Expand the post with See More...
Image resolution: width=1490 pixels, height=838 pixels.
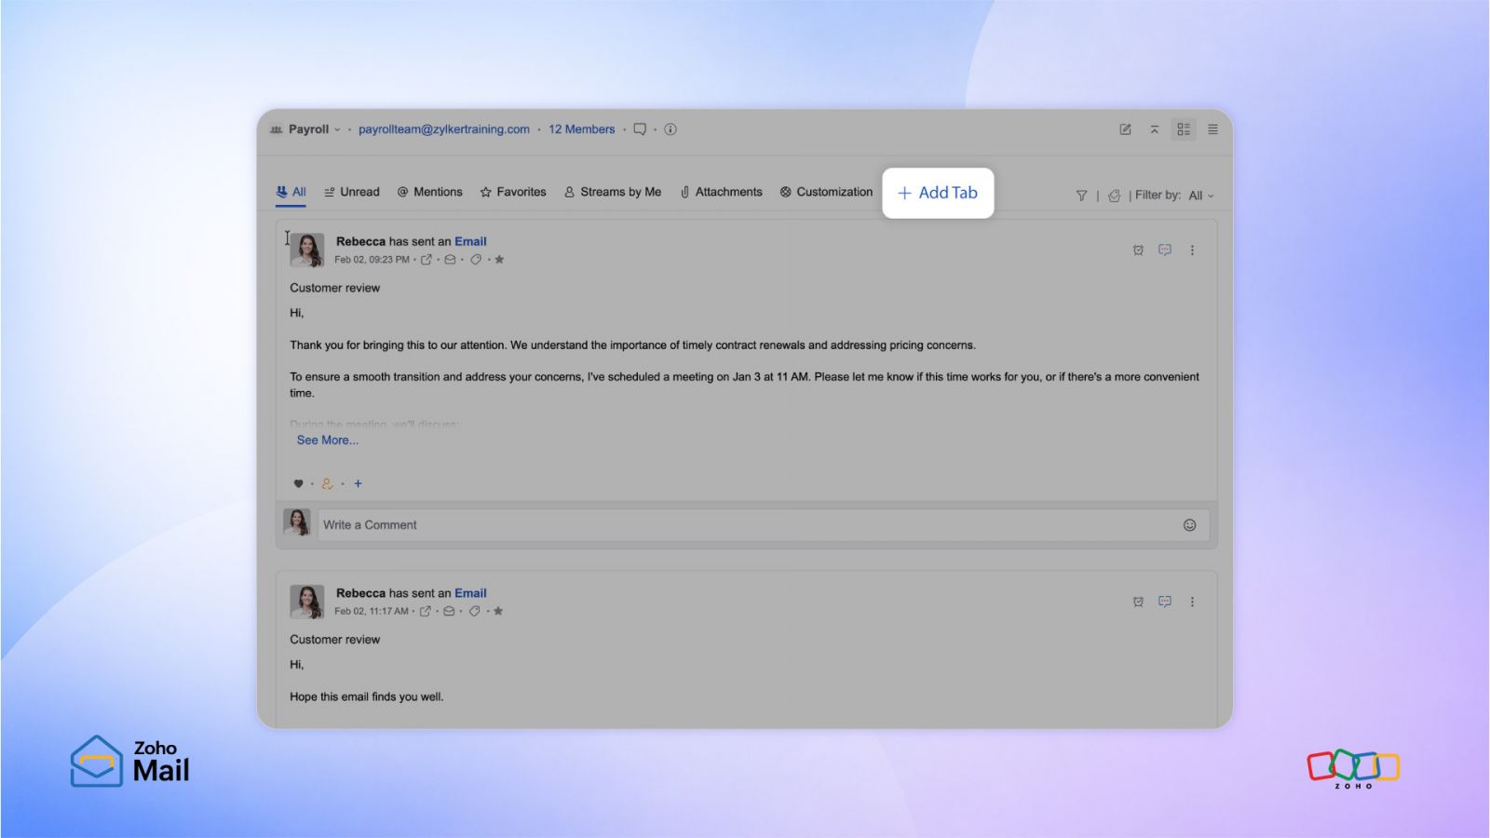click(328, 440)
